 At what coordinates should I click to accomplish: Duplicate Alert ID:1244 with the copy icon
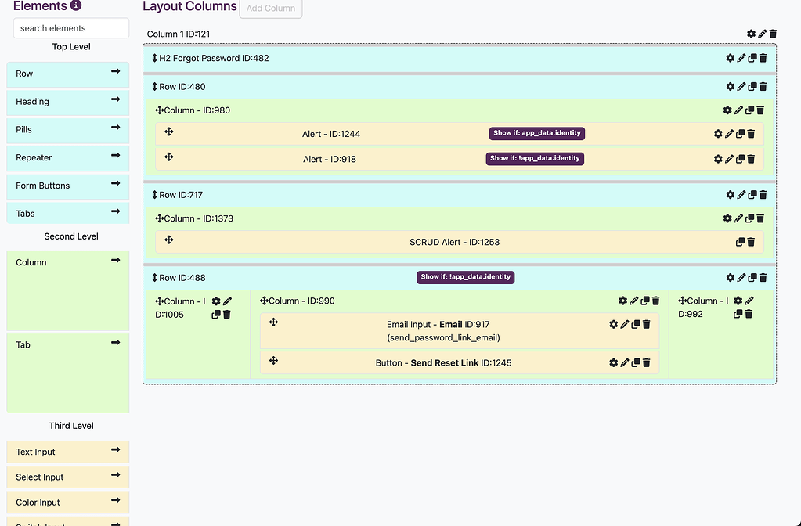[x=739, y=133]
